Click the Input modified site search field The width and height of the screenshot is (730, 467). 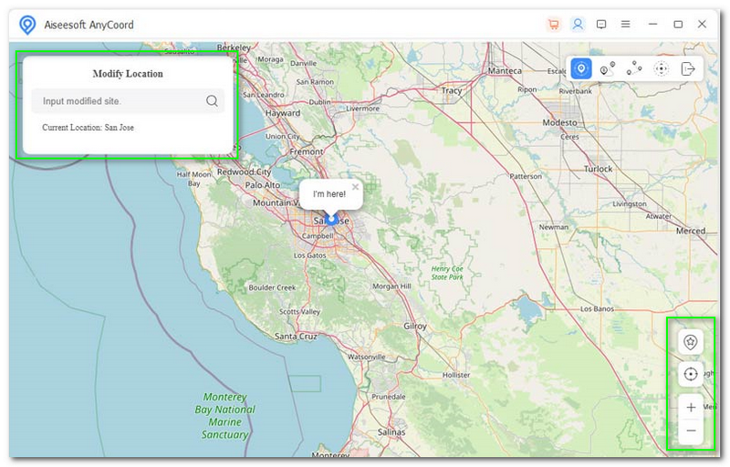[x=119, y=101]
